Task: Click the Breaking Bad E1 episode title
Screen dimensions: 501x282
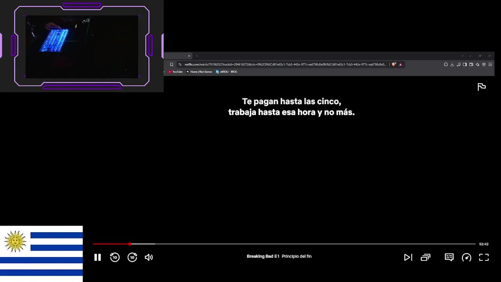Action: point(279,256)
